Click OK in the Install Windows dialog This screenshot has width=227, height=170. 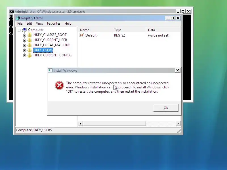(166, 108)
